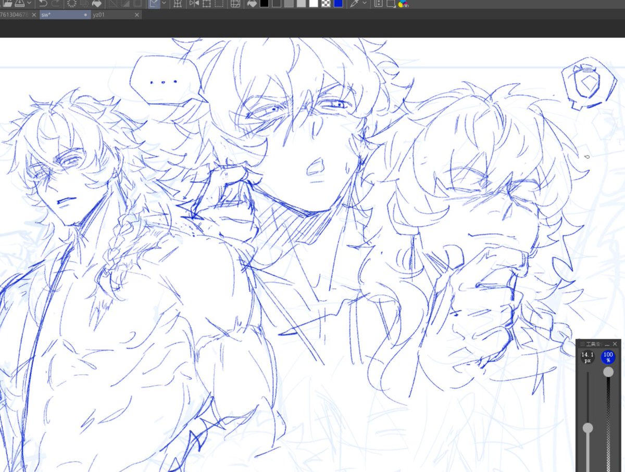Click the Fill bucket icon next to Clear
Viewport: 625px width, 472px height.
96,4
